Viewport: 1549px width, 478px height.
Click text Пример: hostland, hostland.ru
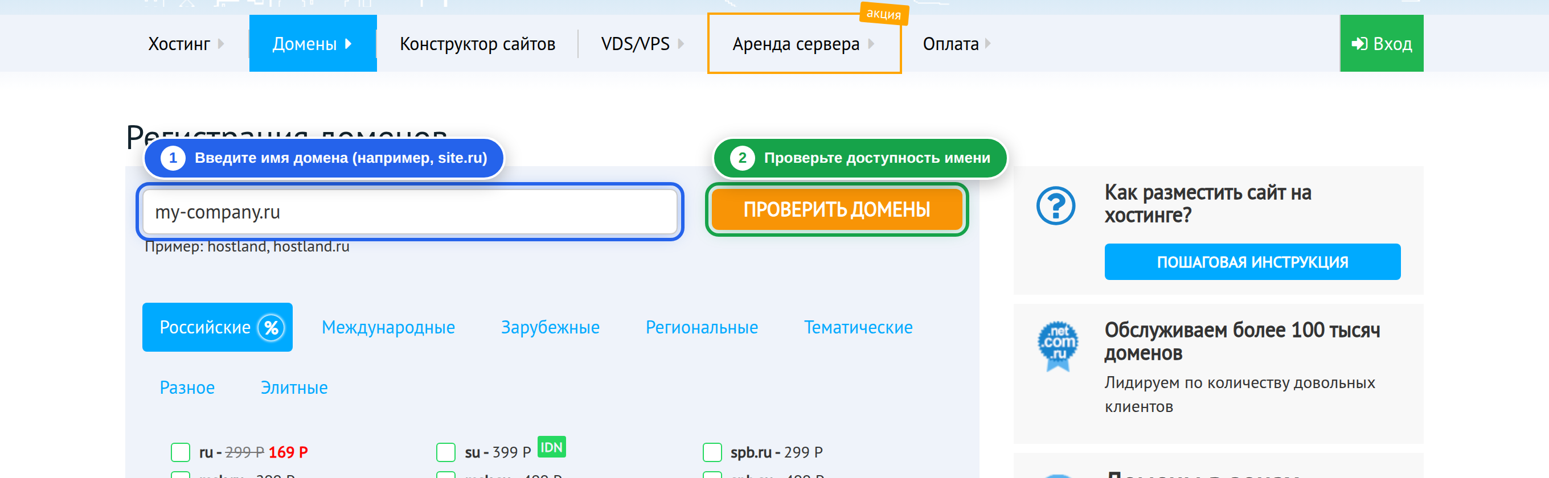click(247, 246)
